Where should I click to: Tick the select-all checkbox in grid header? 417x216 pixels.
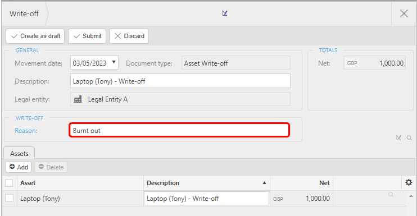(9, 183)
